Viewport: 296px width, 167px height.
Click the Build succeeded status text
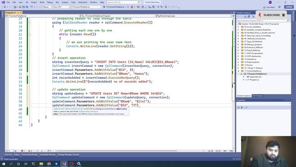pos(11,159)
